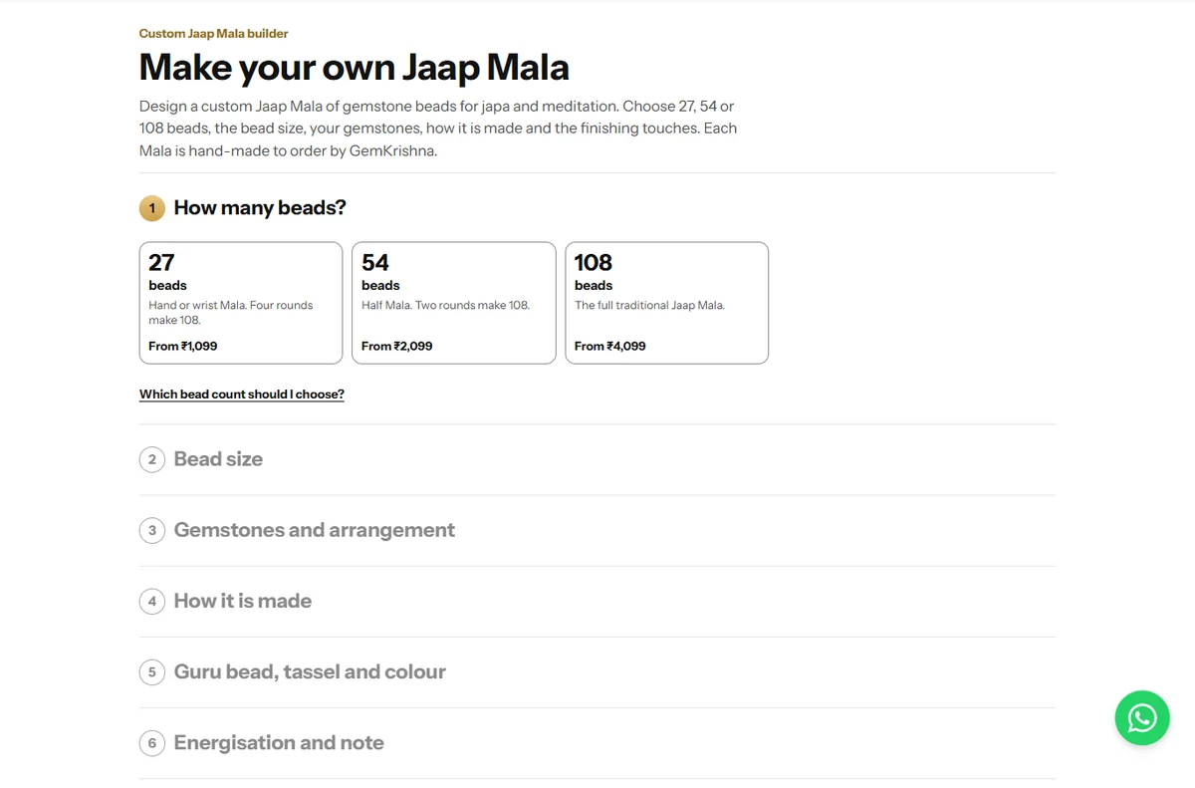Pick the 108 beads full Mala card
The height and width of the screenshot is (788, 1195).
click(667, 303)
